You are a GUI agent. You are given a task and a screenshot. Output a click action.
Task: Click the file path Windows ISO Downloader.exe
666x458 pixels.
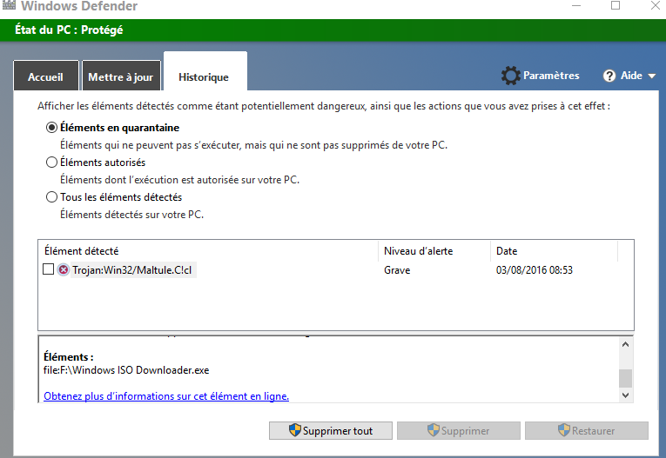click(126, 370)
